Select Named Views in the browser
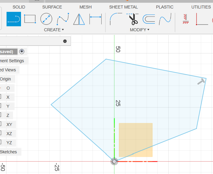 pos(8,70)
